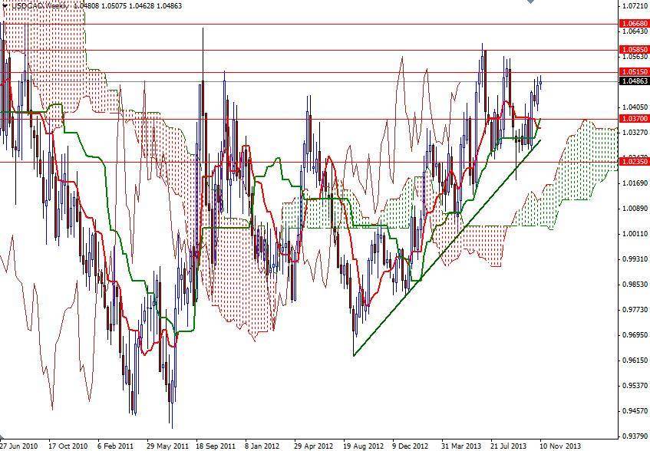
Task: Click the 1.07210 value on price axis
Action: pyautogui.click(x=636, y=5)
